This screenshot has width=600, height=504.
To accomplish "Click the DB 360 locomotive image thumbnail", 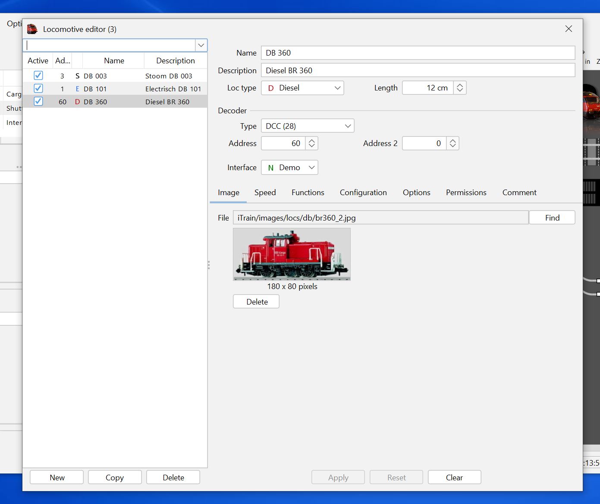I will coord(292,254).
